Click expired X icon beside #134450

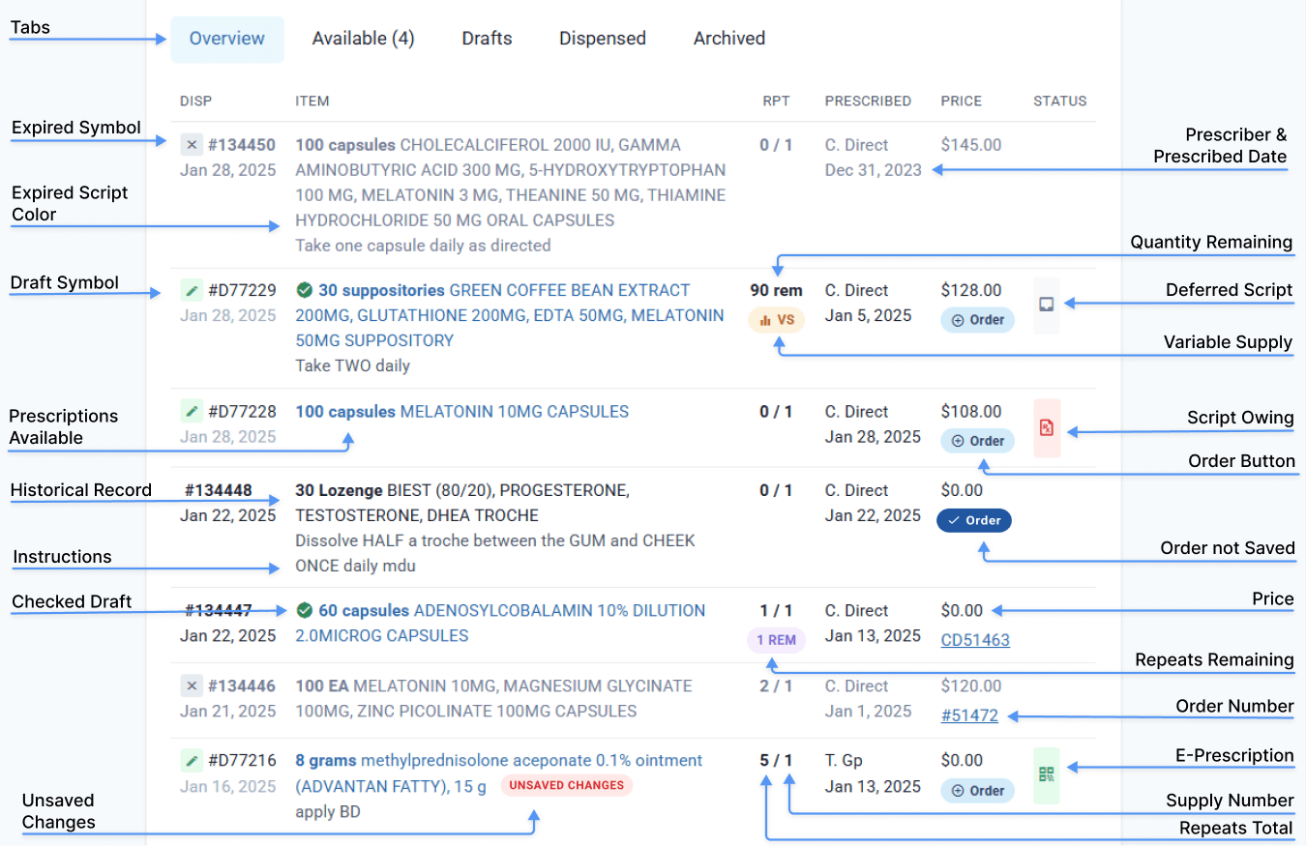tap(192, 145)
